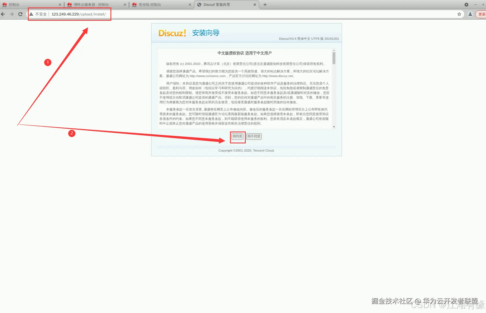Click the http://www.comsenz.com address in the license
The height and width of the screenshot is (313, 486).
pos(208,76)
